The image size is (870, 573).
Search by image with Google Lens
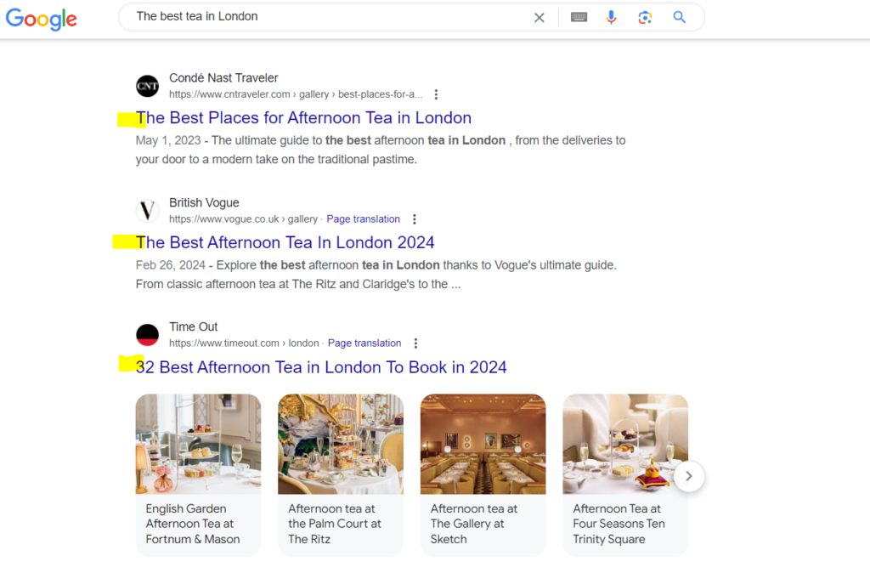click(645, 17)
